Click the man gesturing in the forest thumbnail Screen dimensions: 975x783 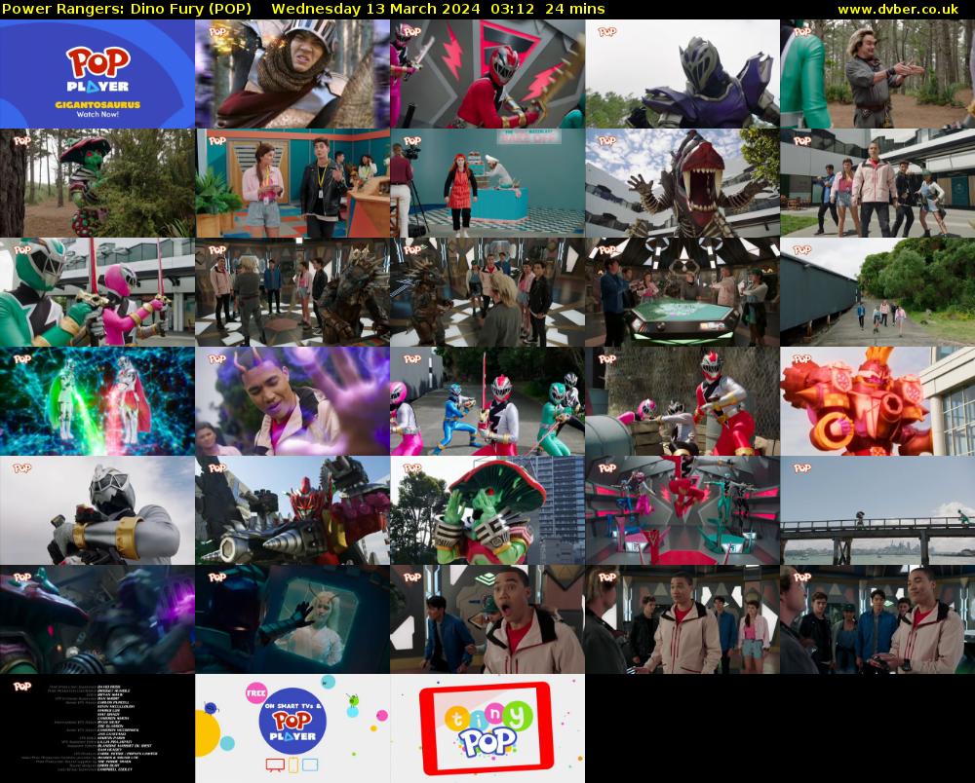click(877, 74)
